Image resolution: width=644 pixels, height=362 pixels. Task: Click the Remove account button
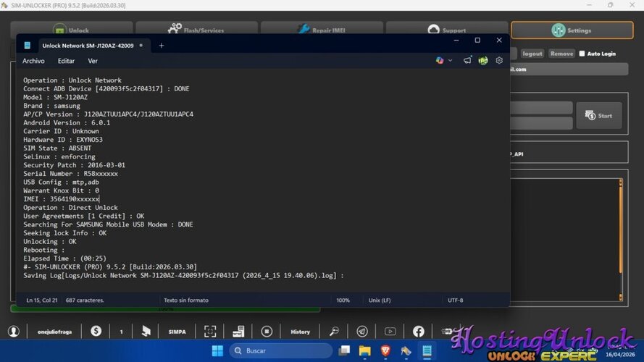561,54
